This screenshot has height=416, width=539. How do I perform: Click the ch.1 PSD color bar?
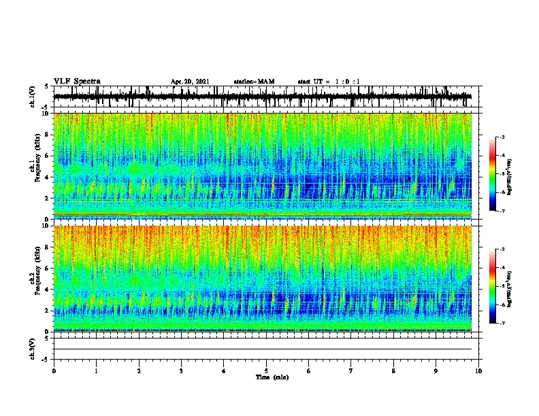493,174
